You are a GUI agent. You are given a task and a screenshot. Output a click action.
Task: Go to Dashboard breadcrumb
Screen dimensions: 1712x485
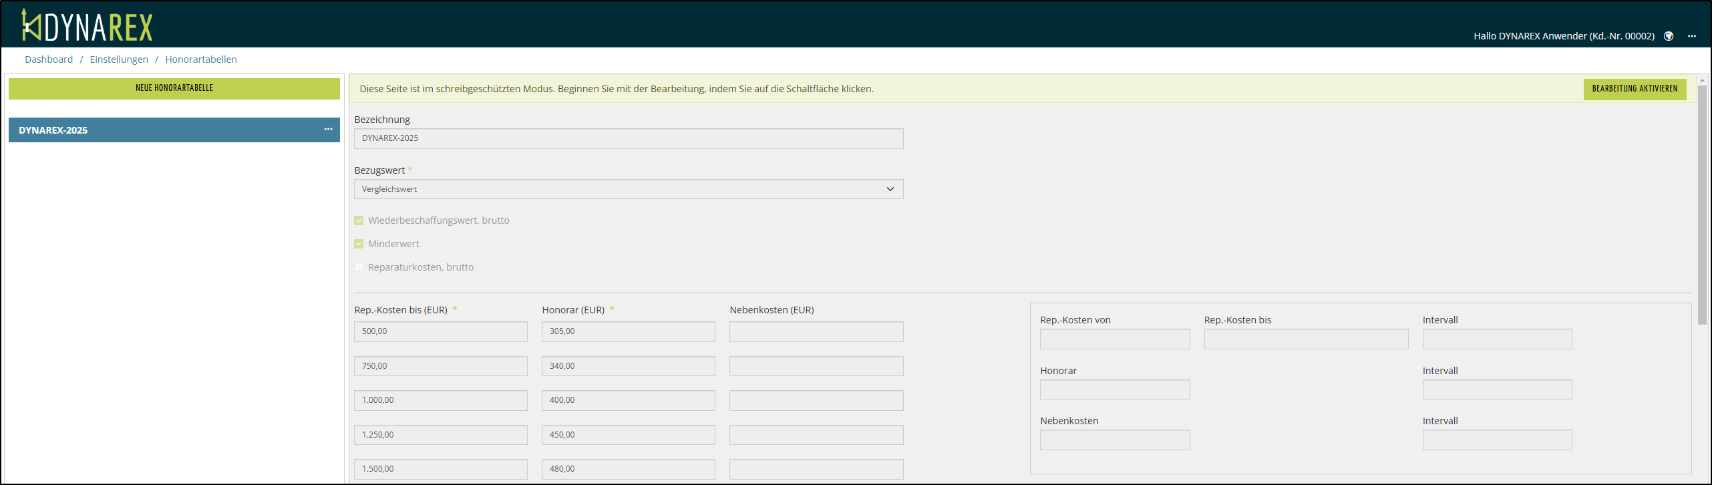point(49,59)
